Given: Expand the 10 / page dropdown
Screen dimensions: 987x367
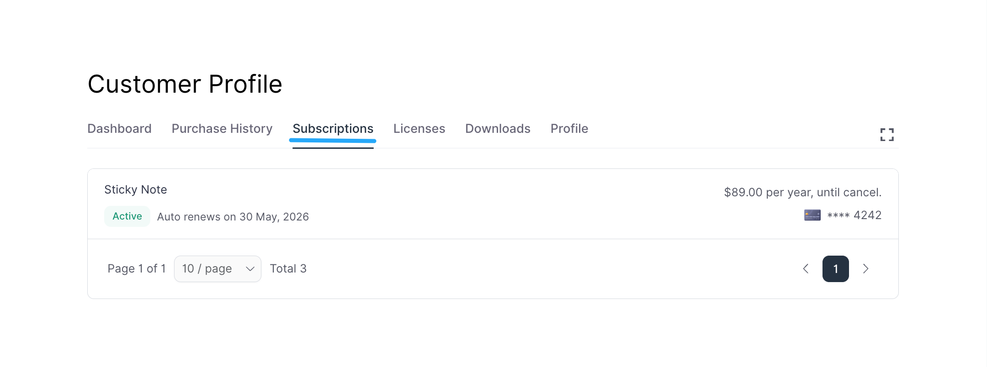Looking at the screenshot, I should coord(218,269).
